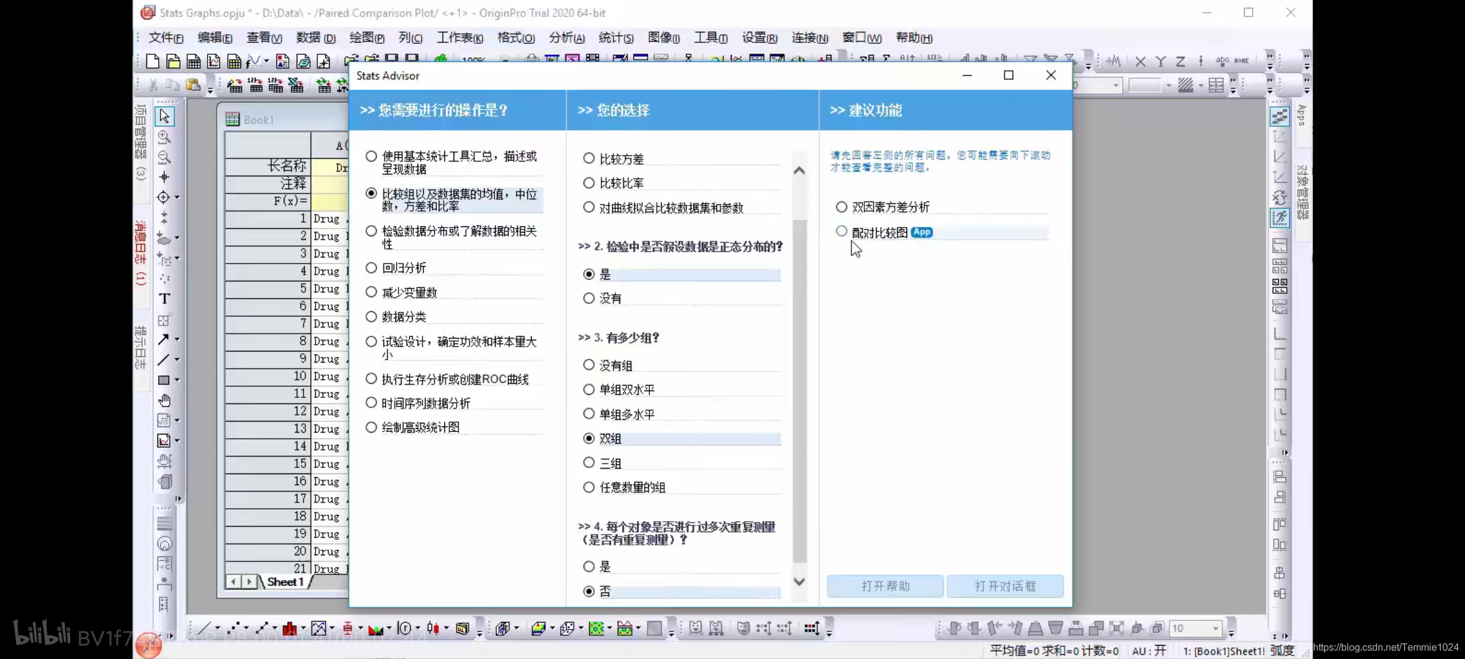Expand dropdown next to Line tool

(178, 360)
